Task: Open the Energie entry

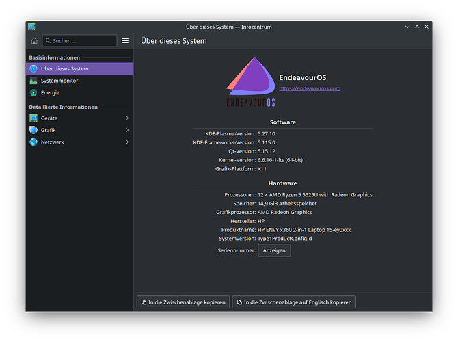Action: point(51,92)
